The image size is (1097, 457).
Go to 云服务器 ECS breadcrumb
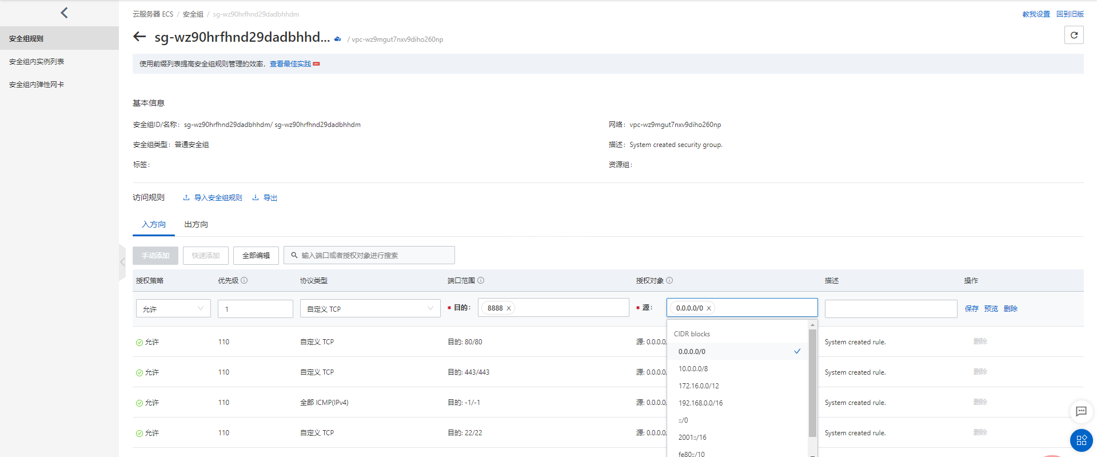click(x=153, y=14)
